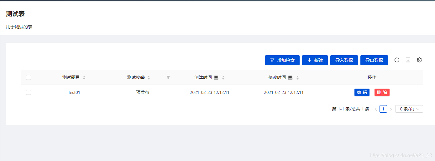The image size is (435, 161).
Task: Go to previous page arrow
Action: [x=376, y=109]
